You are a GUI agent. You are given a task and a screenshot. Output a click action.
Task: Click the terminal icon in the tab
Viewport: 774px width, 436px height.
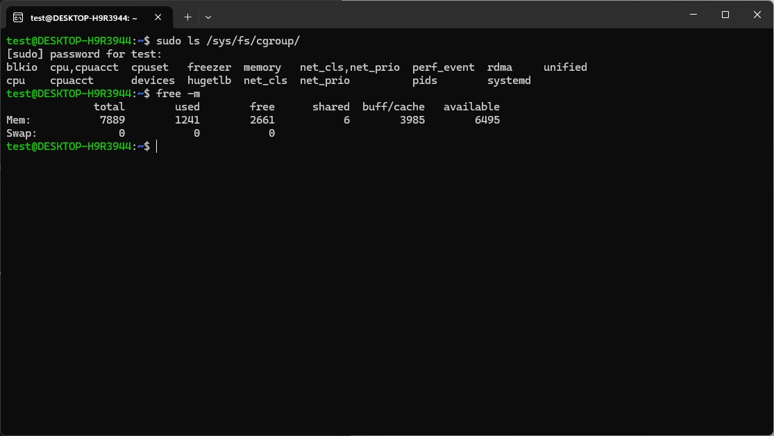pos(19,17)
